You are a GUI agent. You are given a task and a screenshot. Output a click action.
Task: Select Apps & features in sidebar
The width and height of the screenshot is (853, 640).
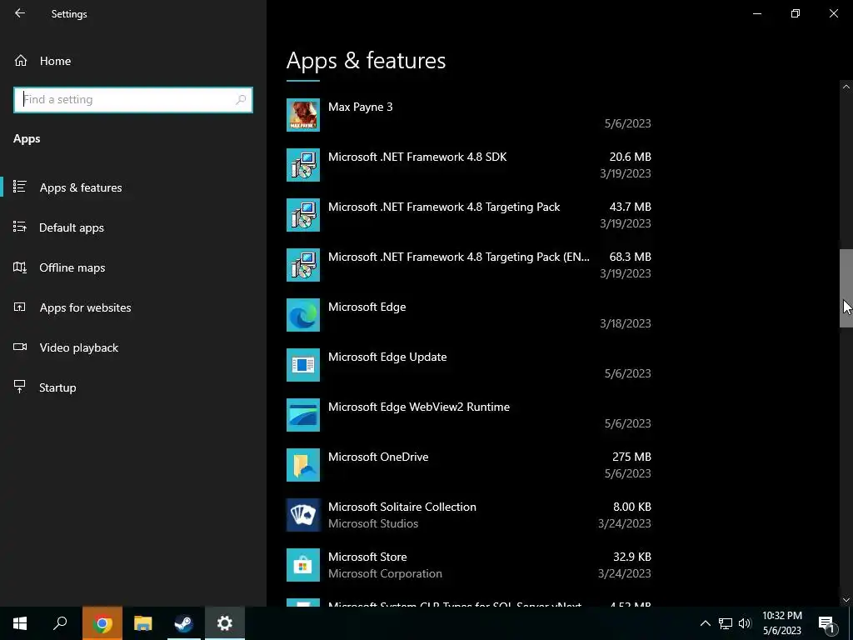[133, 187]
